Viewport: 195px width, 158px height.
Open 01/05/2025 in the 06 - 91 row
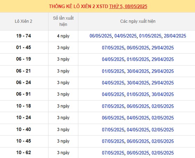point(138,94)
